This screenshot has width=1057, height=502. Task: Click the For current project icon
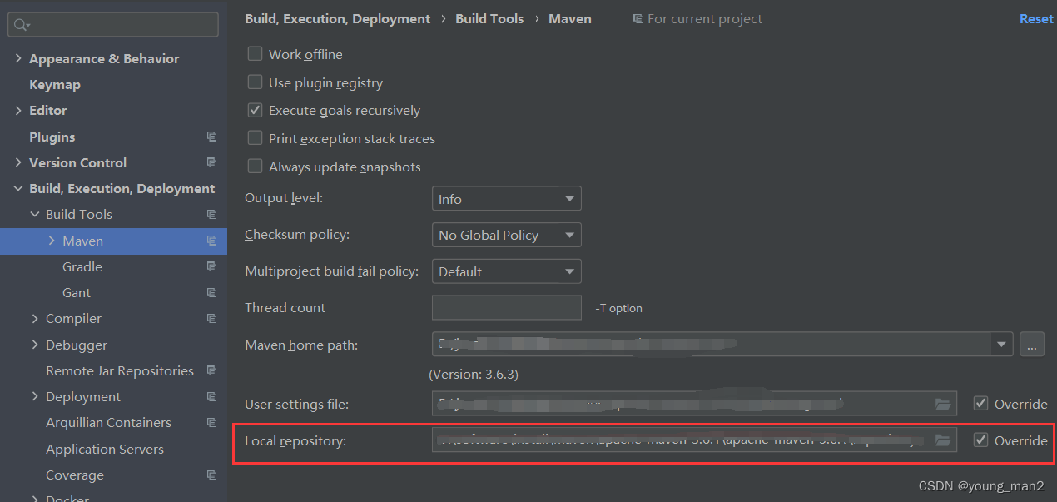click(638, 18)
